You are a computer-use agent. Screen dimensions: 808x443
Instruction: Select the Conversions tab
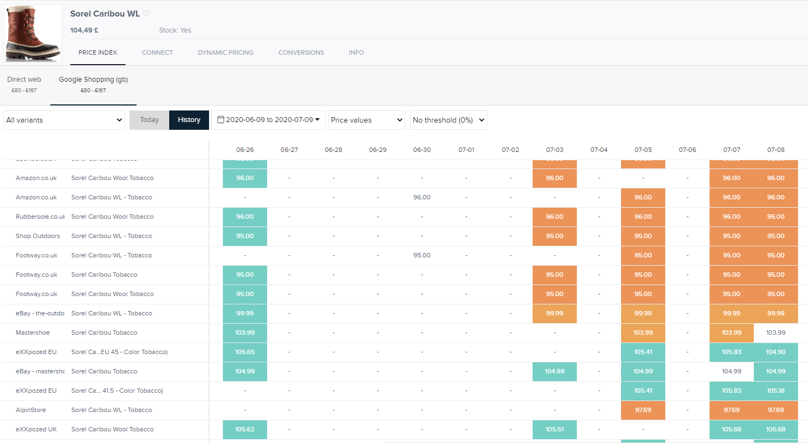pos(301,52)
